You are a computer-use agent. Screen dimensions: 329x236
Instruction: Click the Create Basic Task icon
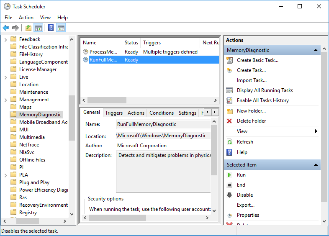229,60
